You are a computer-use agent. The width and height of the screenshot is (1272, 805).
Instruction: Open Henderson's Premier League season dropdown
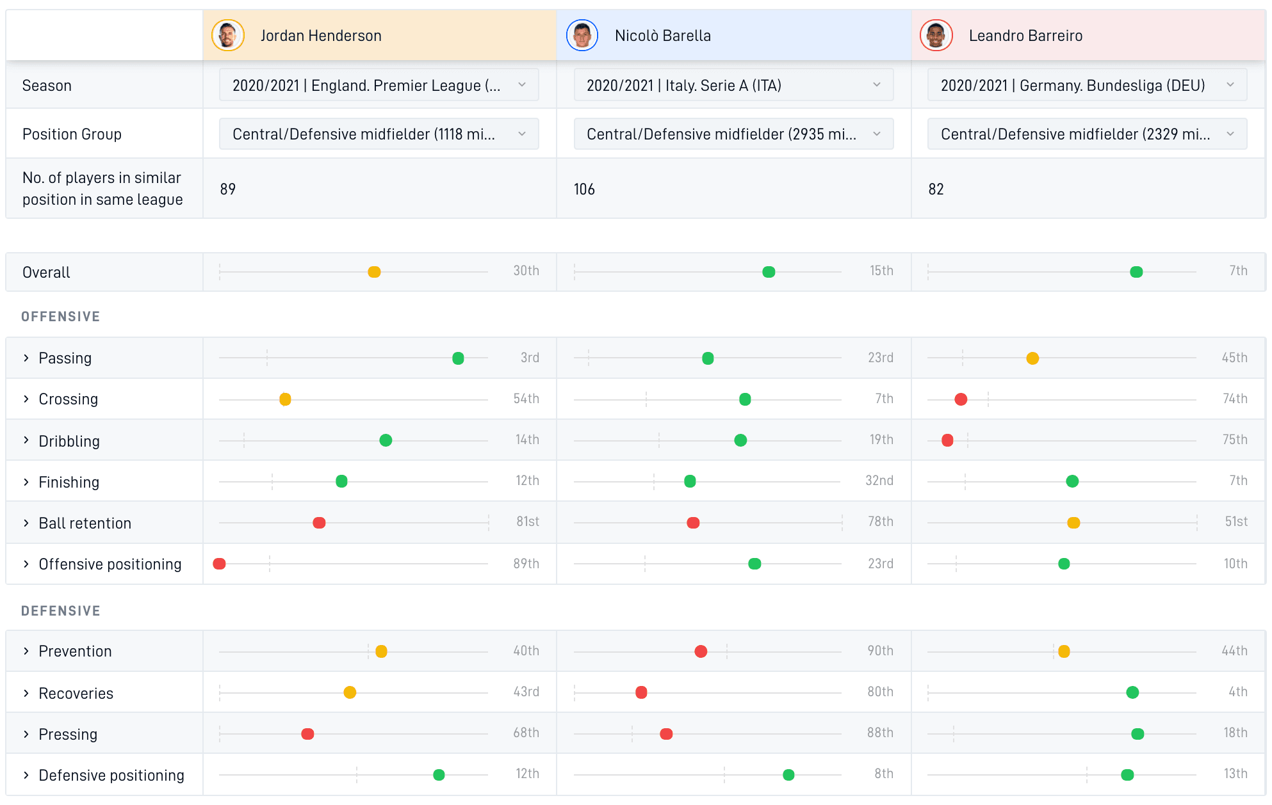point(379,85)
